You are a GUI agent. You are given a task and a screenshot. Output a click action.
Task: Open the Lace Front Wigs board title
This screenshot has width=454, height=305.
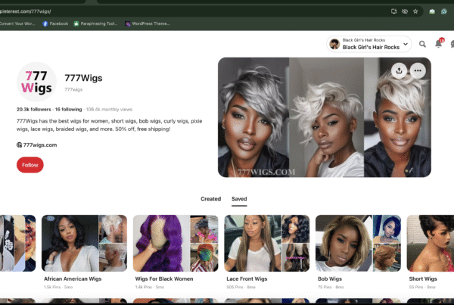pyautogui.click(x=247, y=279)
